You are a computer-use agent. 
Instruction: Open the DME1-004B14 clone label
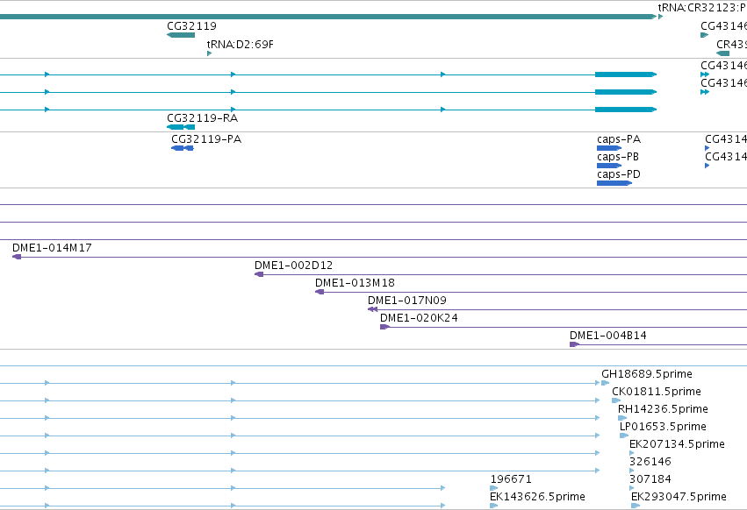(608, 336)
